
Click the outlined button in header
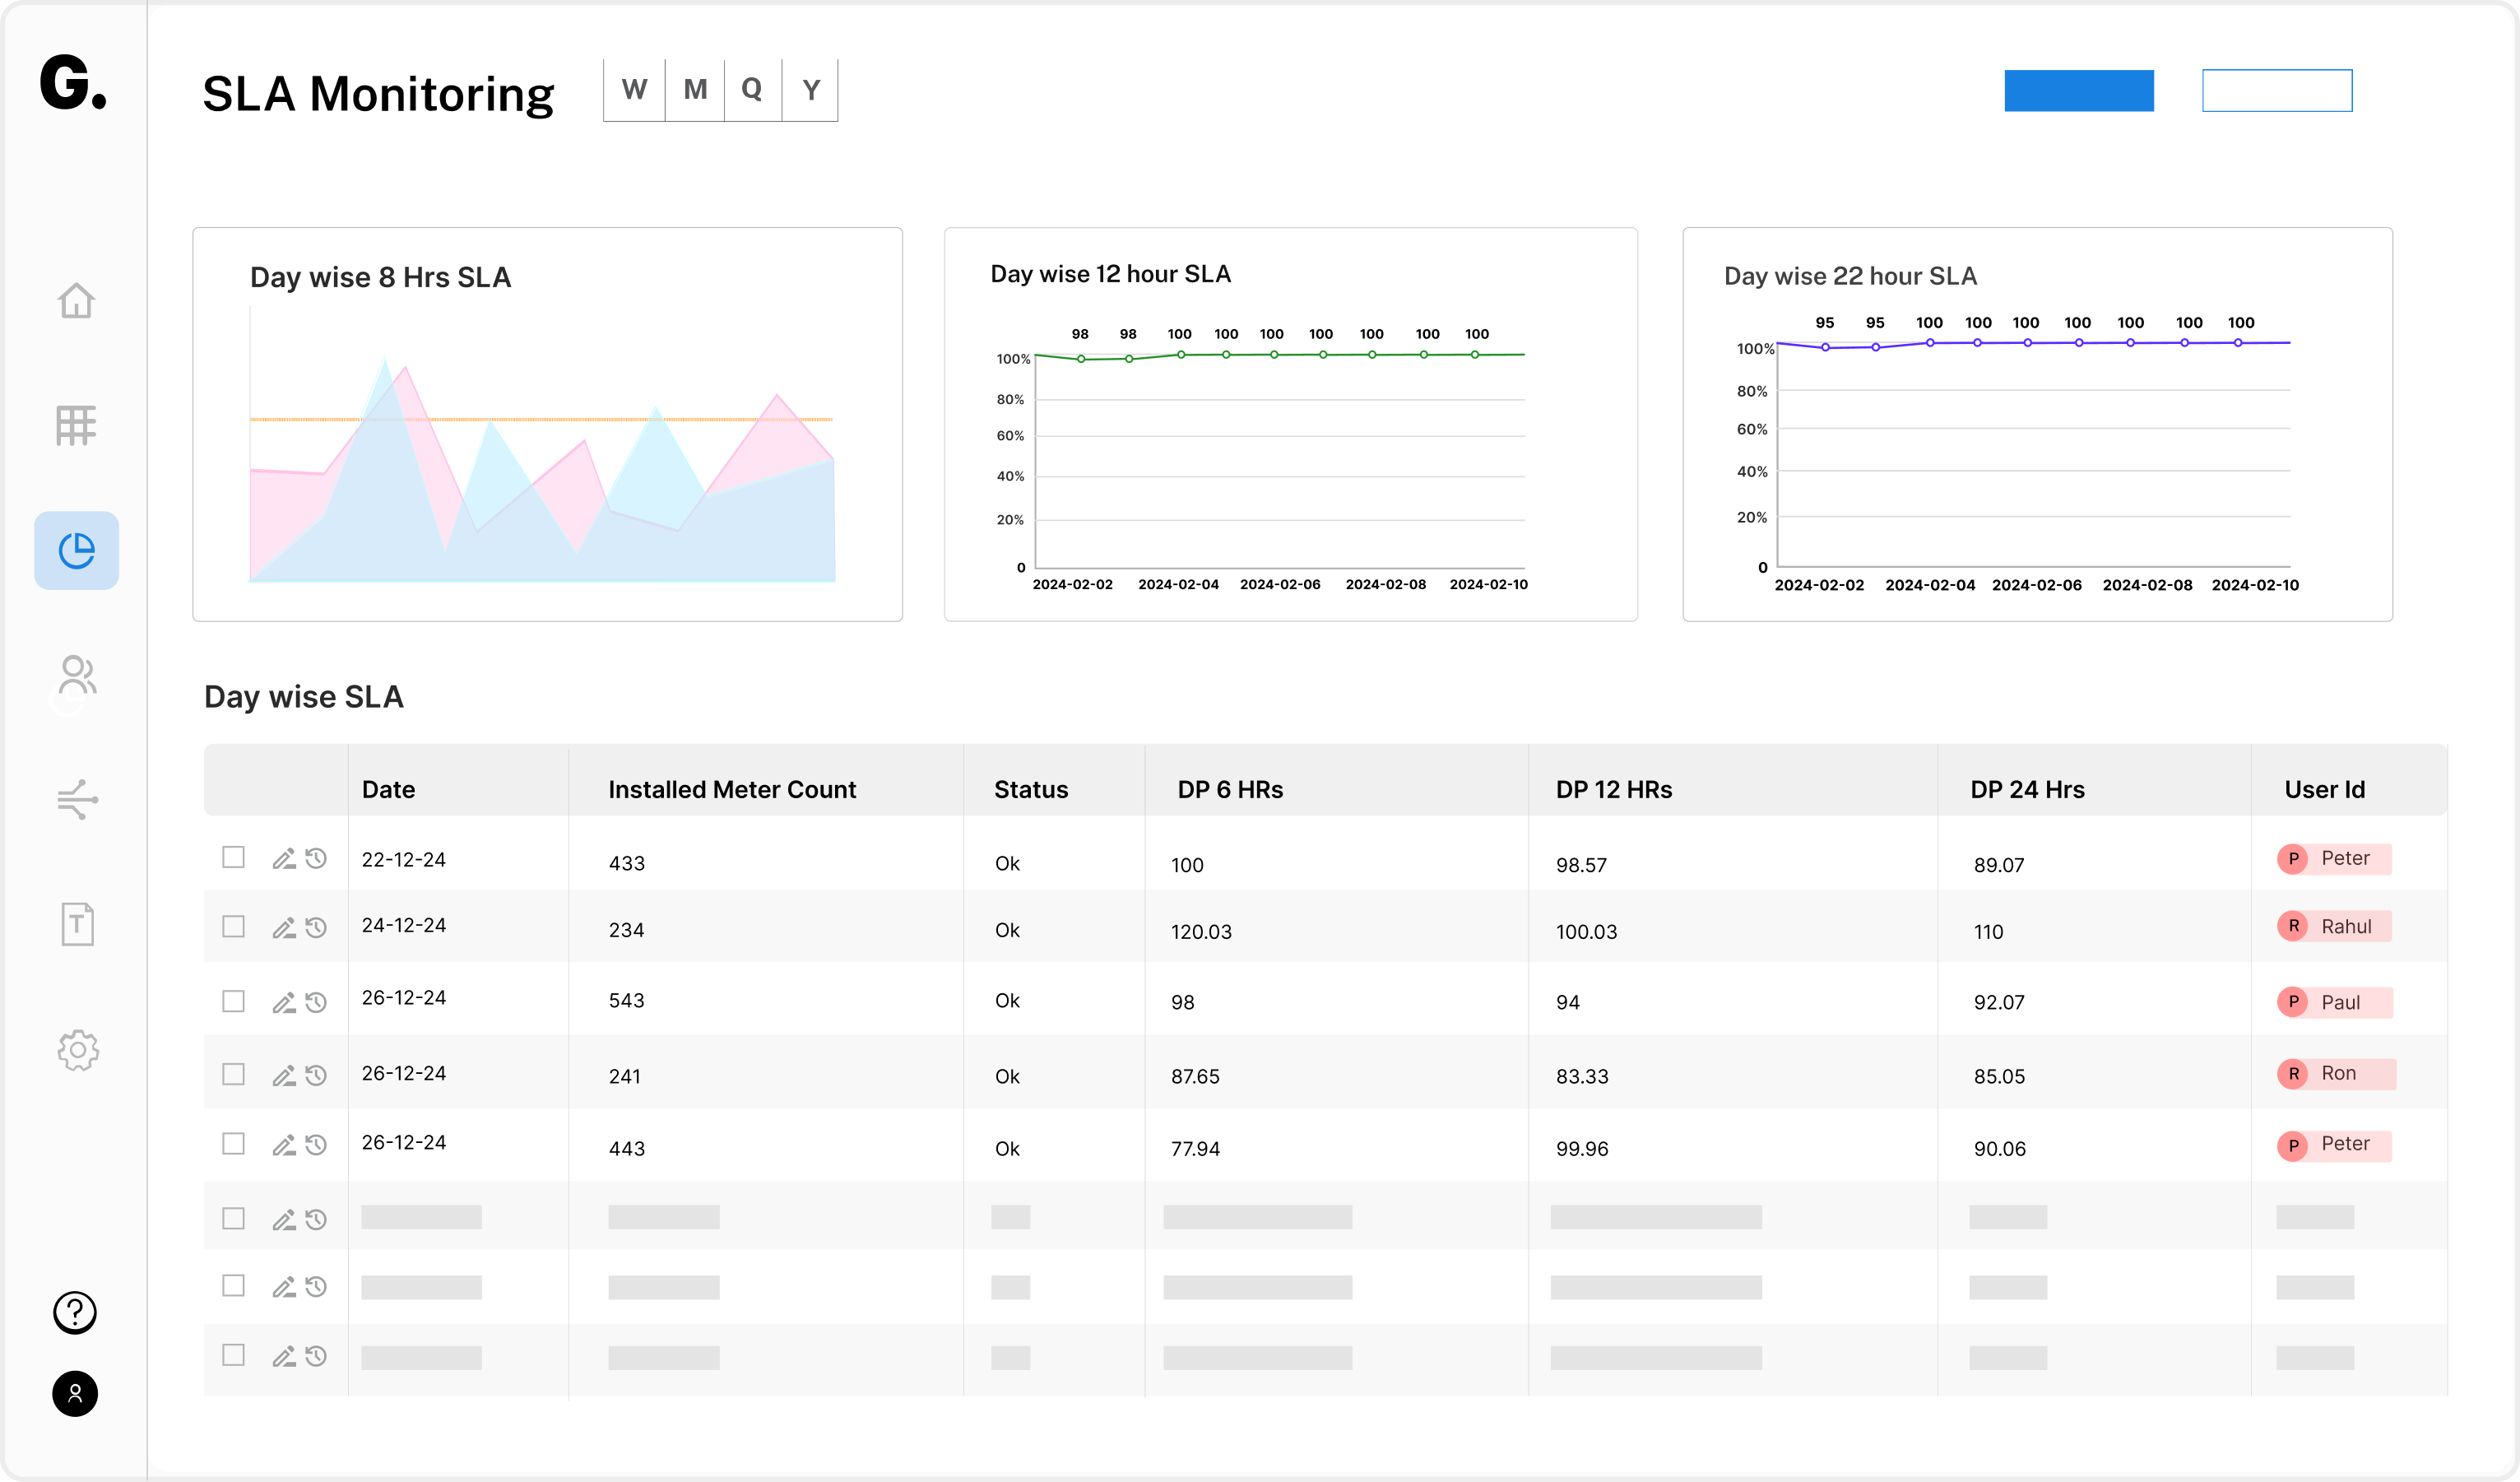click(x=2276, y=91)
